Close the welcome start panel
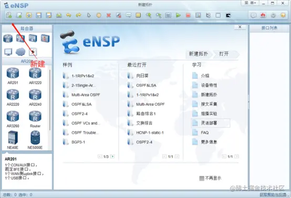Screen dimensions: 291x198 click(x=240, y=27)
